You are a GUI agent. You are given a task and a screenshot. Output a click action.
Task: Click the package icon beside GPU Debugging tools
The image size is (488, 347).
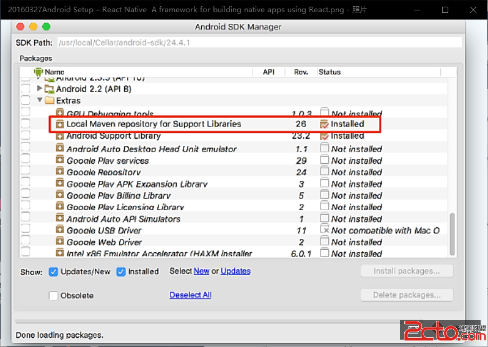(x=60, y=112)
